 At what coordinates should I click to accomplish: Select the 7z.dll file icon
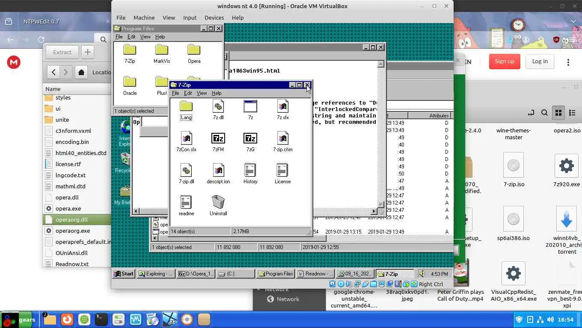(218, 106)
